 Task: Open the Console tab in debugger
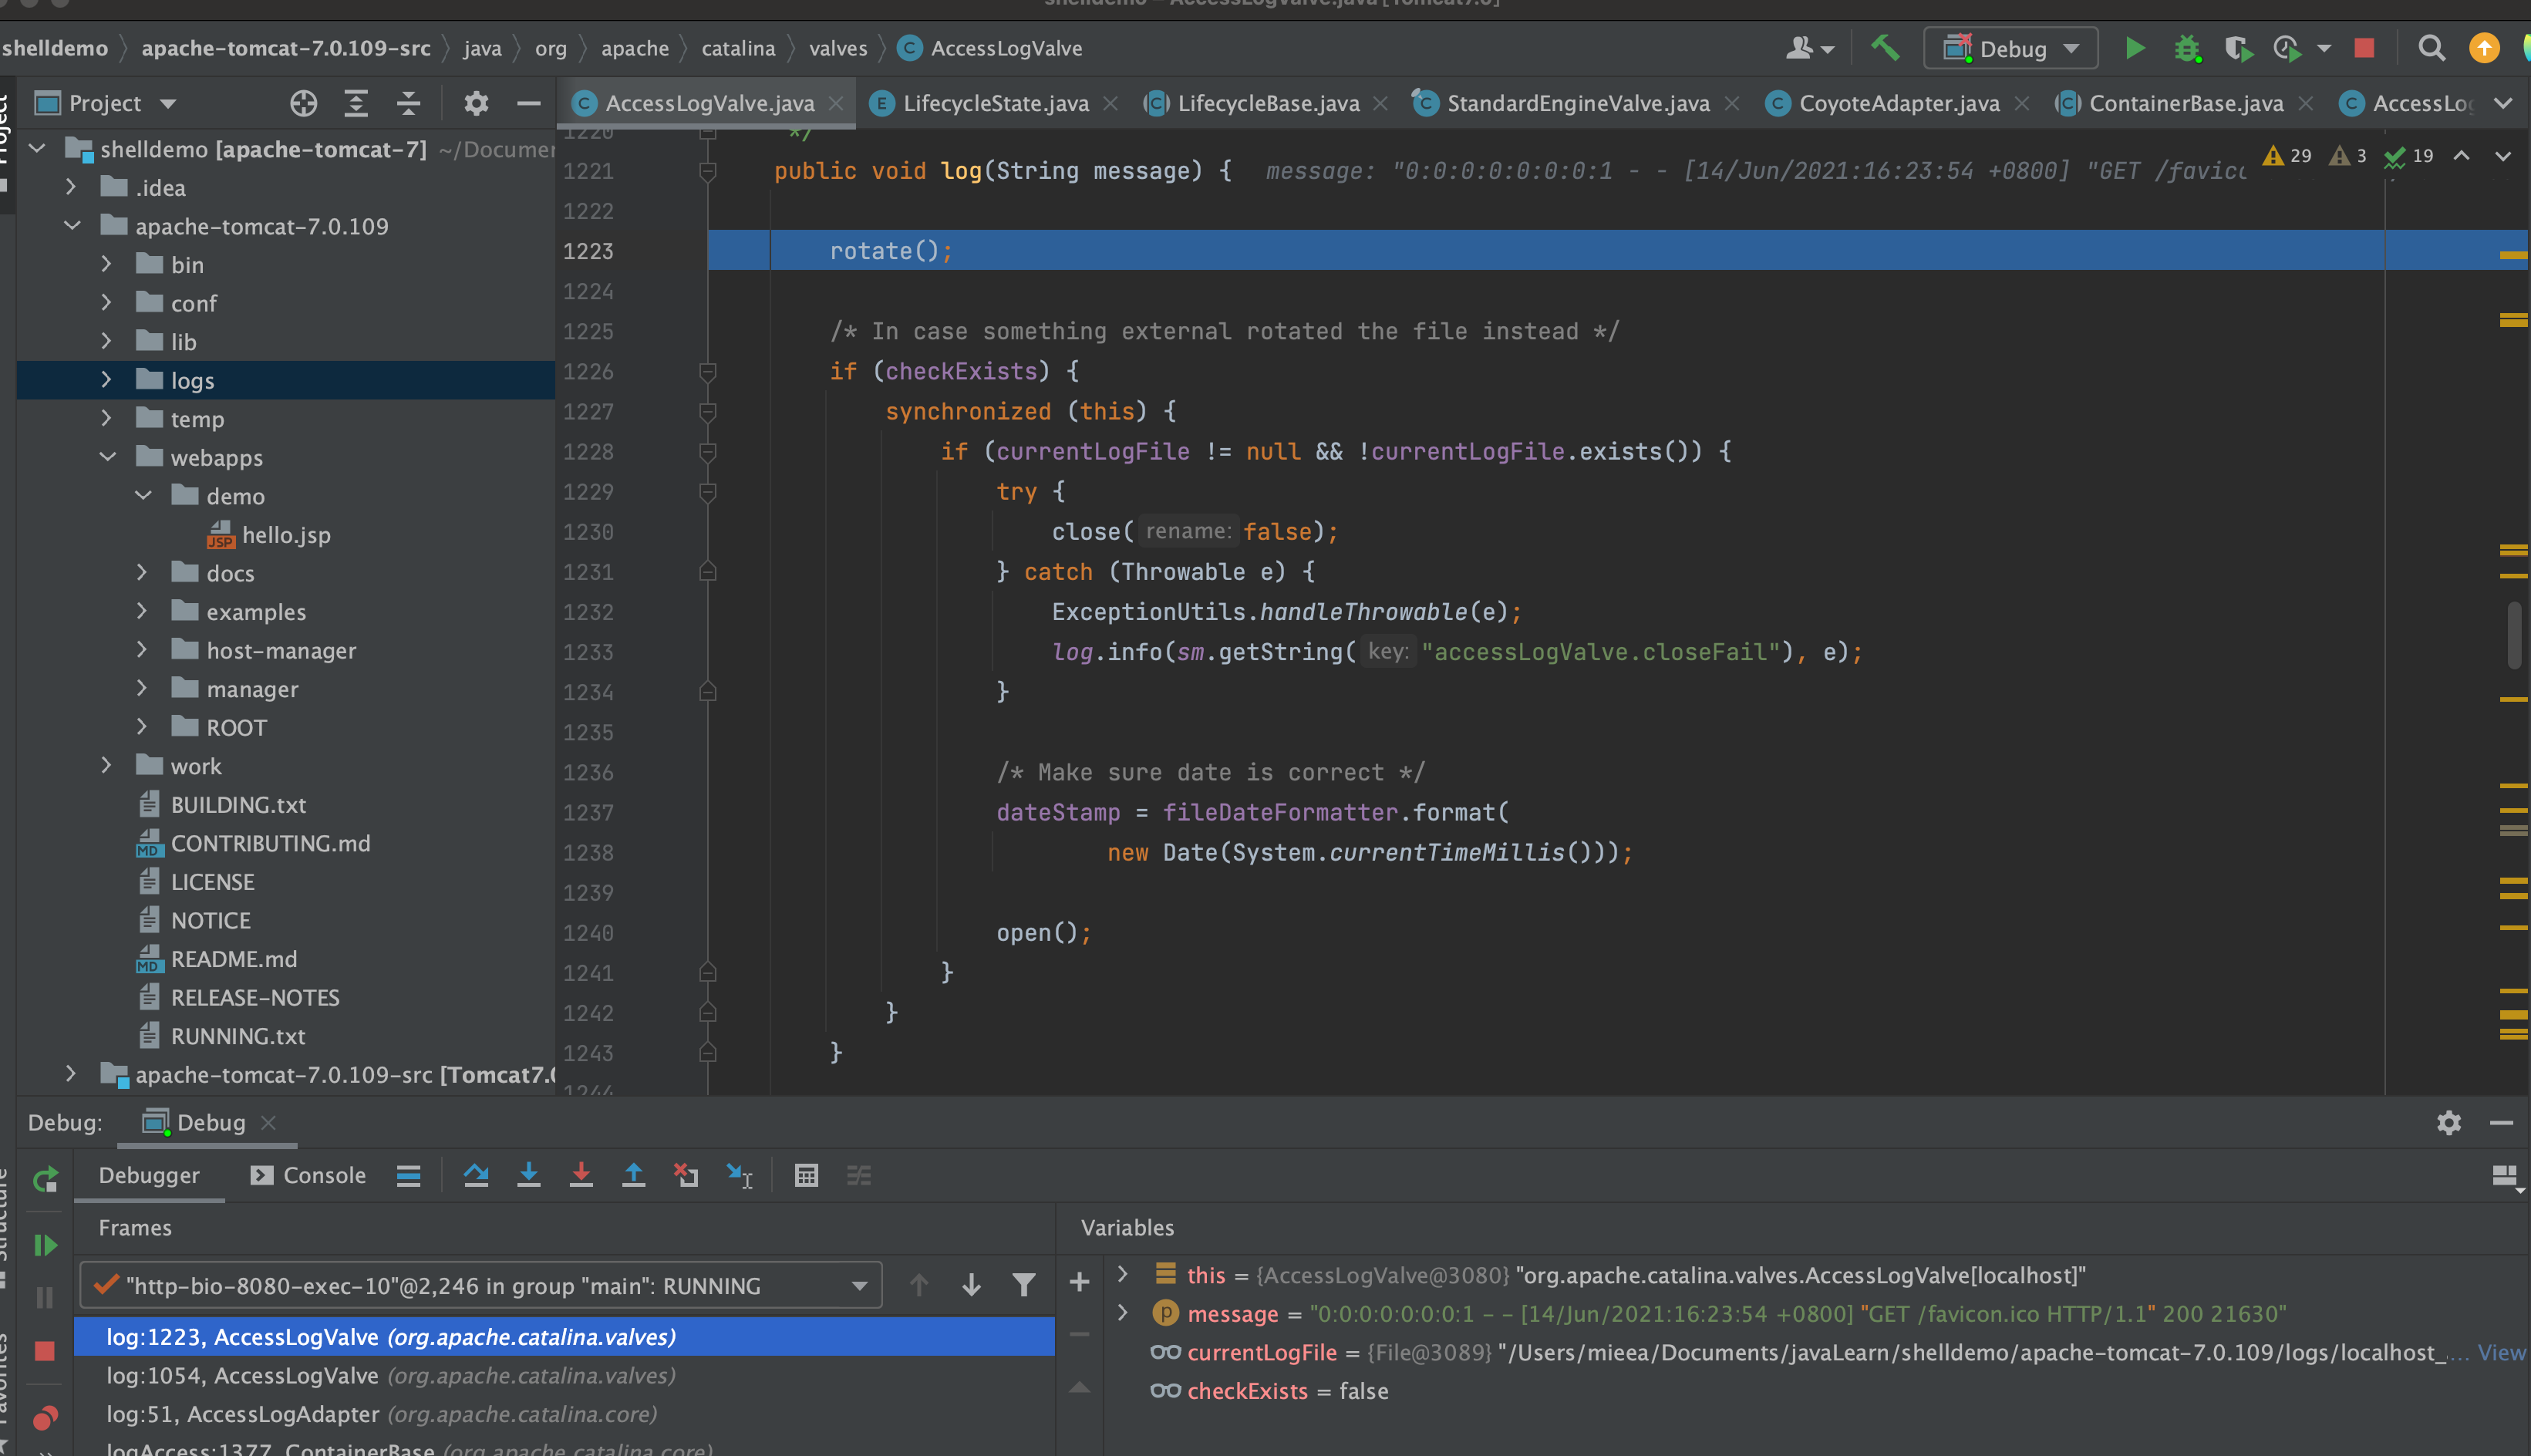(308, 1175)
